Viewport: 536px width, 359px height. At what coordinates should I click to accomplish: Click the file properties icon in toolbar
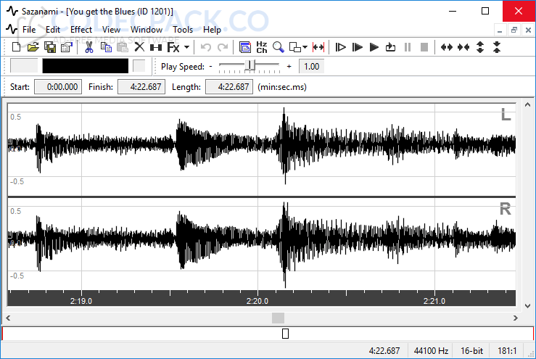[67, 47]
